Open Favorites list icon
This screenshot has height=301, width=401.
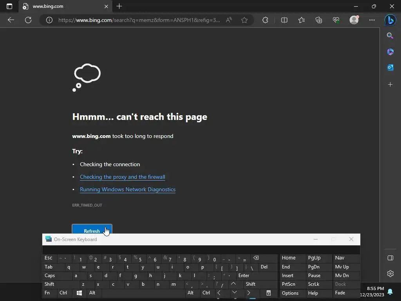[302, 20]
